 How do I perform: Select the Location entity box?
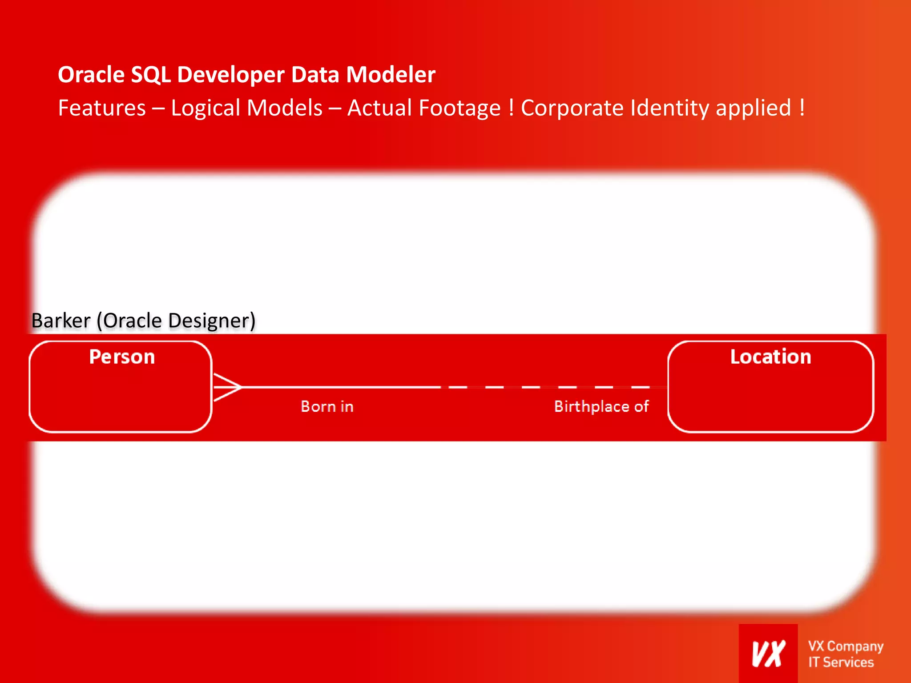pyautogui.click(x=771, y=386)
